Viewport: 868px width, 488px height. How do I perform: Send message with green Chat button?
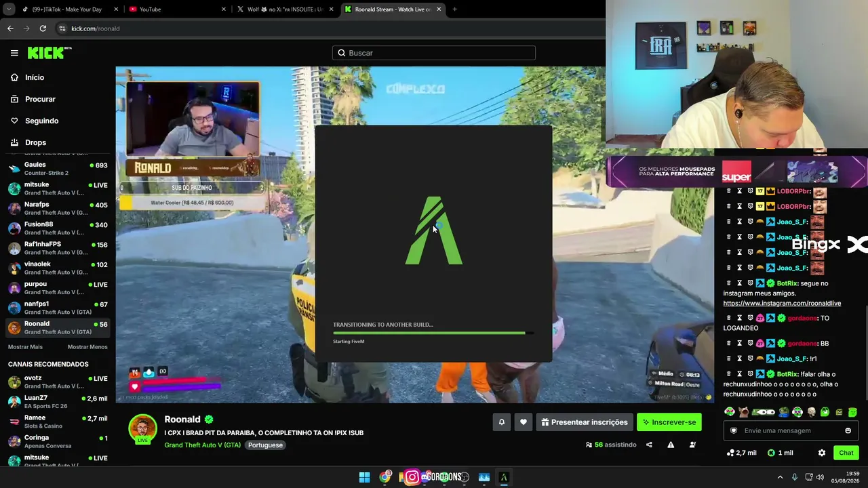pos(846,453)
